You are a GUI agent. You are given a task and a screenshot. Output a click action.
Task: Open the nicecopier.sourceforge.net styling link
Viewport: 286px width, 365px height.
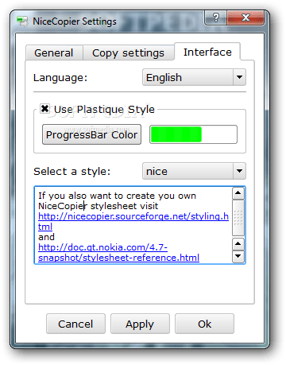pyautogui.click(x=133, y=221)
